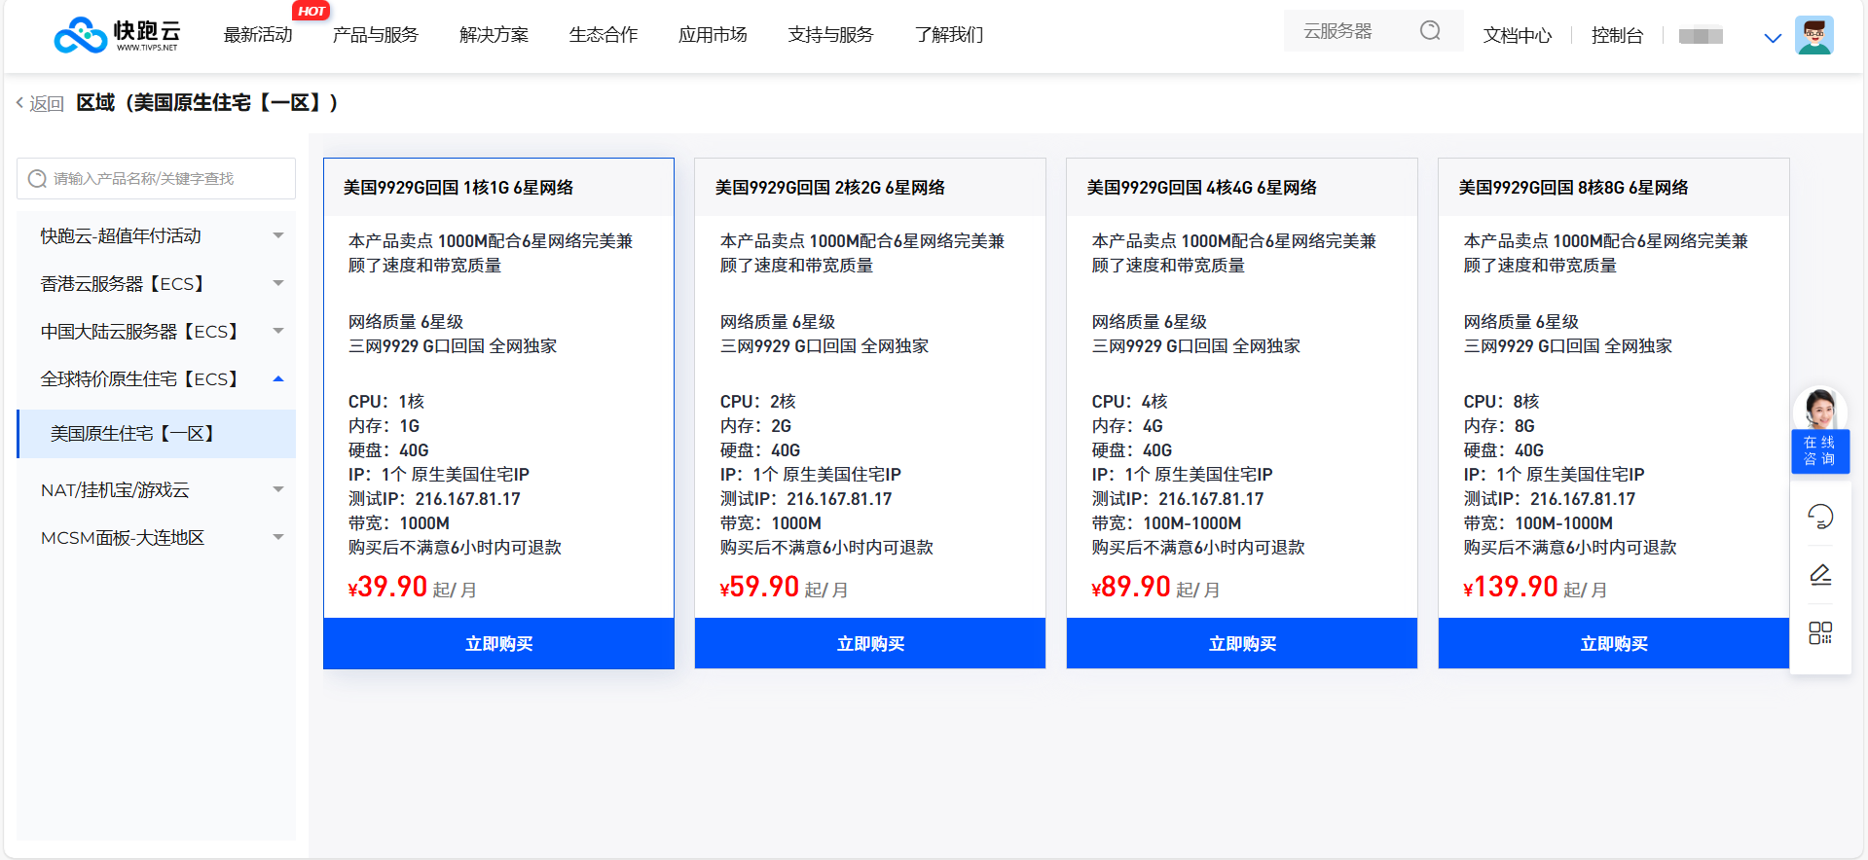The image size is (1868, 860).
Task: Expand 快跑云-超值年付活动 category
Action: tap(278, 235)
